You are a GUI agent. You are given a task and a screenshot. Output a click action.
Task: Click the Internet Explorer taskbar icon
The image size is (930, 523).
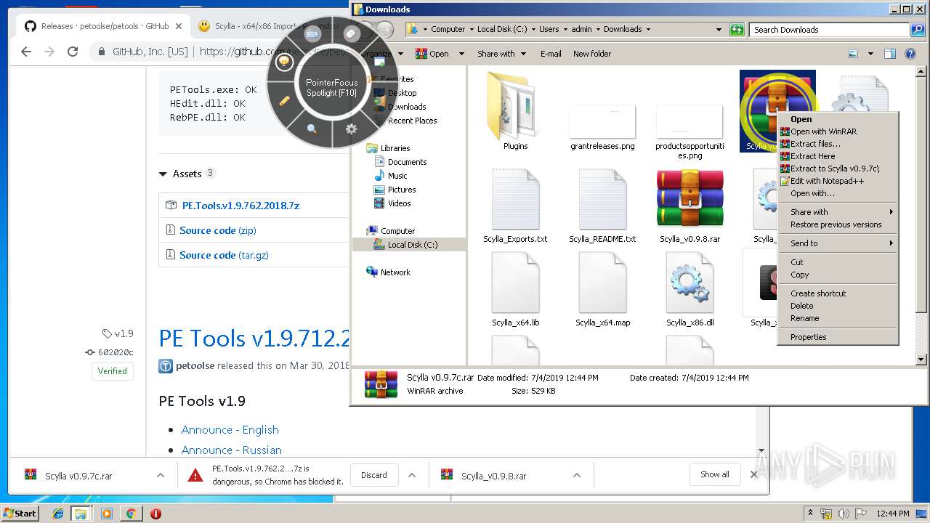[58, 514]
